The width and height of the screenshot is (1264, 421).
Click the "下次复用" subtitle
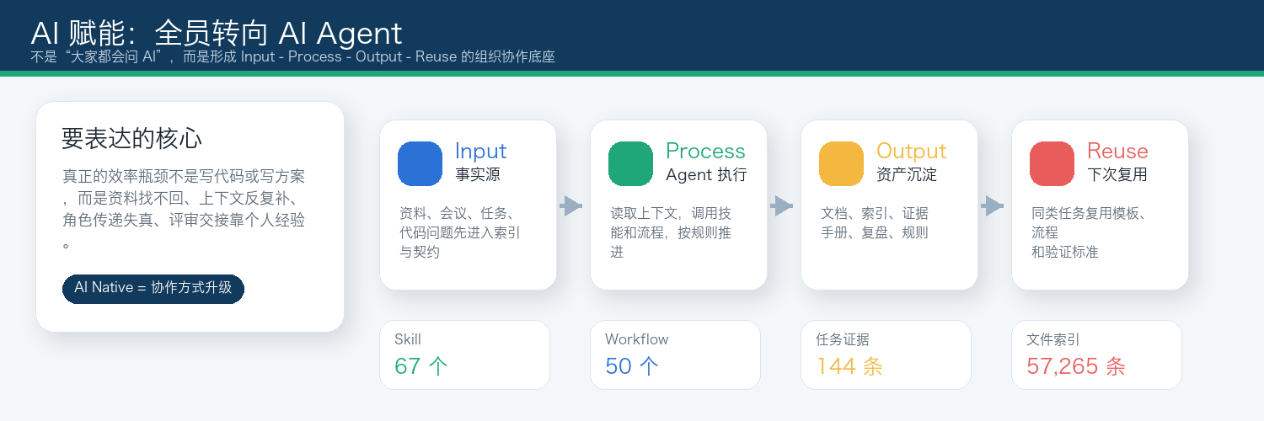point(1117,175)
